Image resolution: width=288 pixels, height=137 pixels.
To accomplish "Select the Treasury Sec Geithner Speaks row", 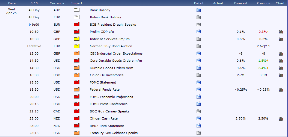I will pyautogui.click(x=114, y=133).
